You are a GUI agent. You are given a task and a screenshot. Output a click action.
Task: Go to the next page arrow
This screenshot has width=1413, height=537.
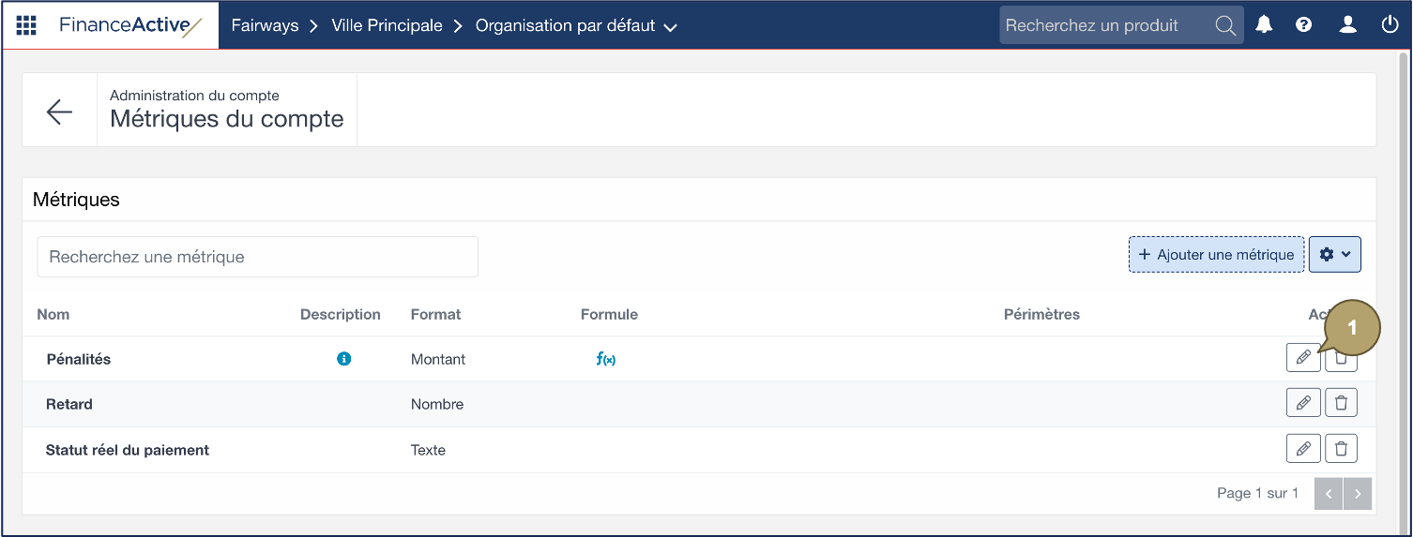coord(1358,493)
